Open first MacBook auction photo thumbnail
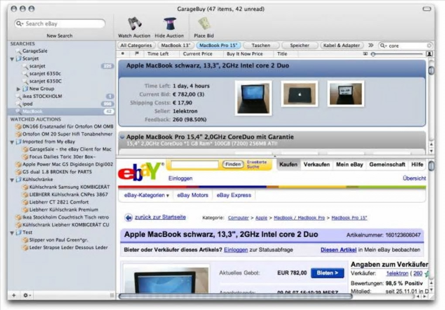This screenshot has width=445, height=310. coord(253,99)
